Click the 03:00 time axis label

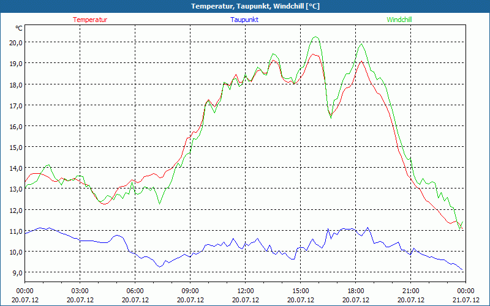80,291
